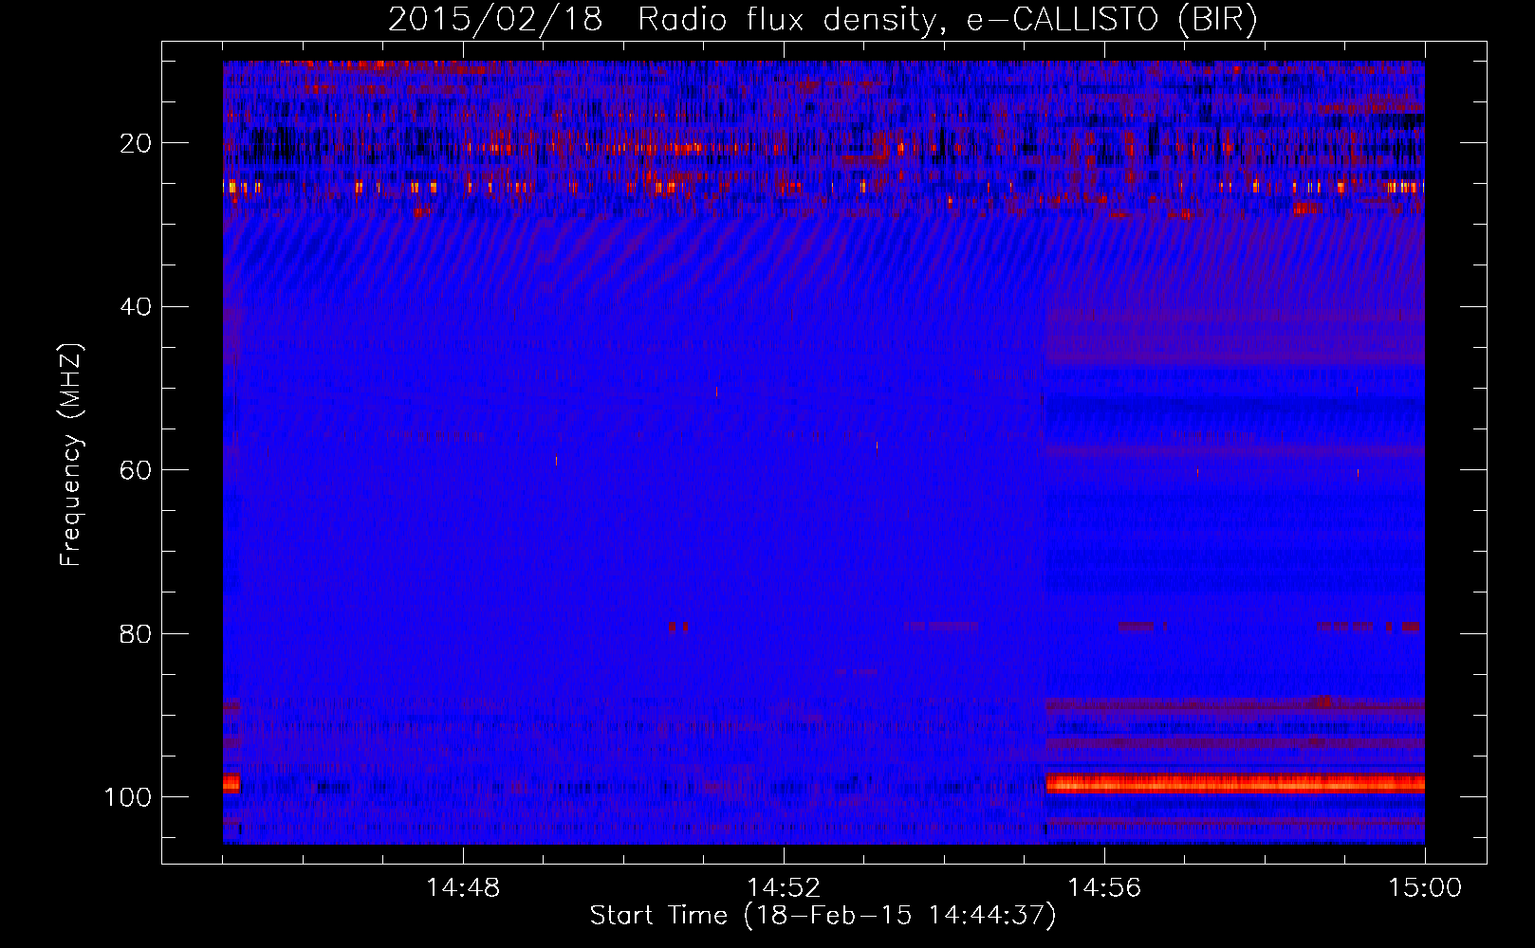
Task: Click the '15:00' time tick label
Action: [x=1425, y=888]
